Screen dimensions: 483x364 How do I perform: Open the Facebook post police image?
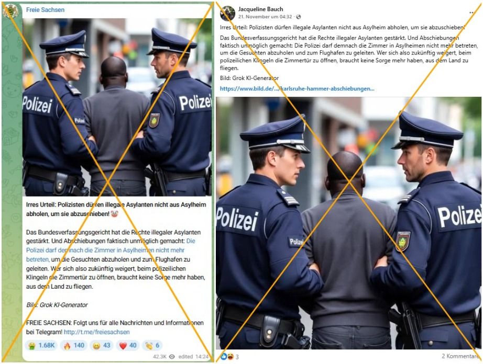(x=348, y=223)
